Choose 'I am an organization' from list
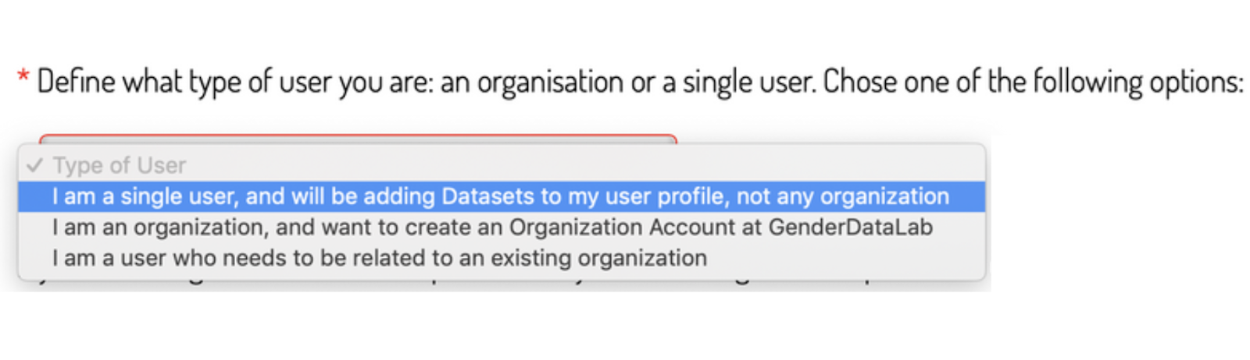Image resolution: width=1250 pixels, height=360 pixels. (x=492, y=228)
